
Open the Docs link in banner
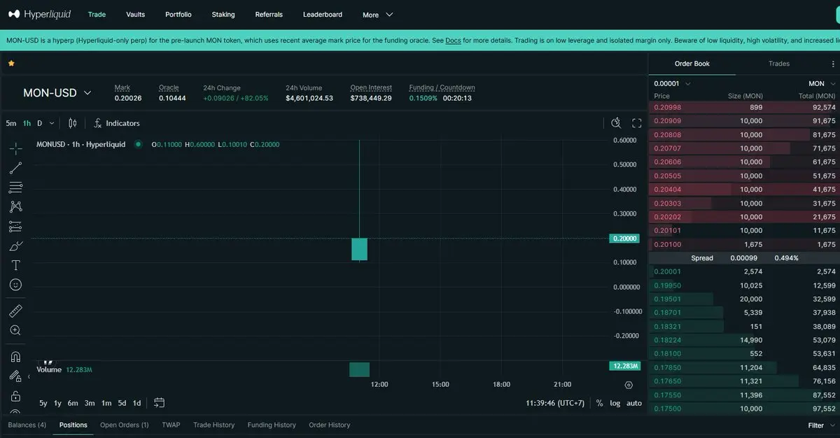453,41
